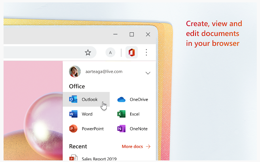Minimize the browser window

click(116, 34)
